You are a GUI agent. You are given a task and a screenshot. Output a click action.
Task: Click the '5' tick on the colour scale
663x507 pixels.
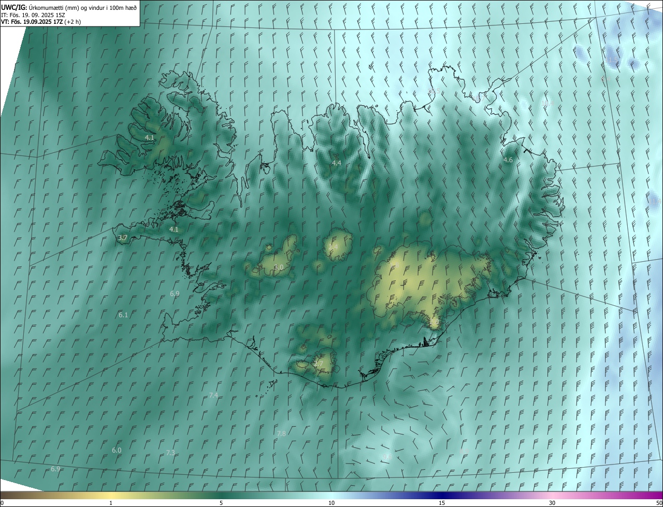point(221,503)
